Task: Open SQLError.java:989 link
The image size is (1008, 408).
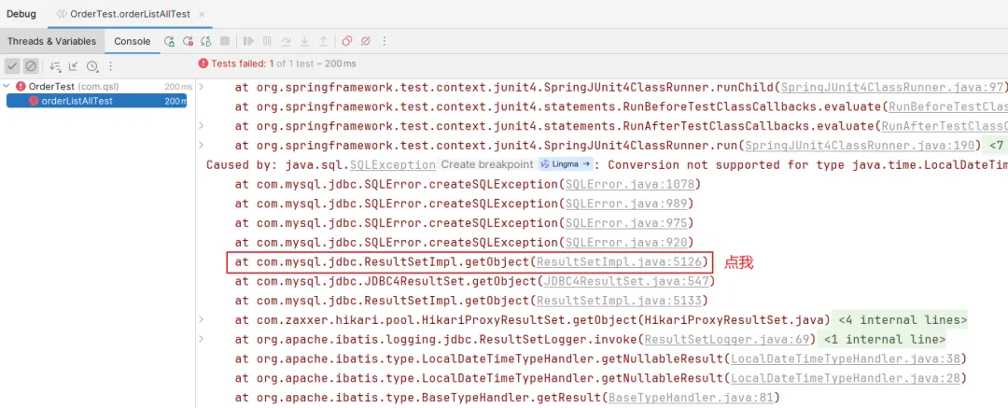Action: [x=625, y=204]
